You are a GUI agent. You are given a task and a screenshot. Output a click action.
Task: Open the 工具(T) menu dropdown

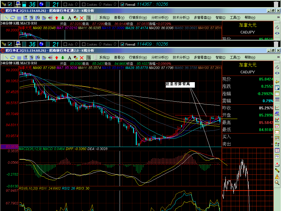click(235, 57)
